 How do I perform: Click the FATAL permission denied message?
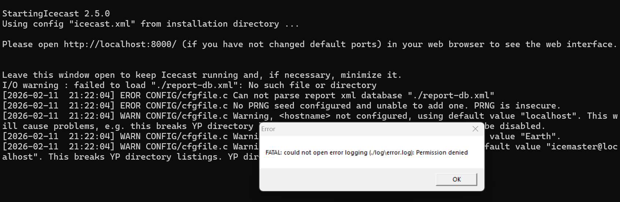point(366,152)
